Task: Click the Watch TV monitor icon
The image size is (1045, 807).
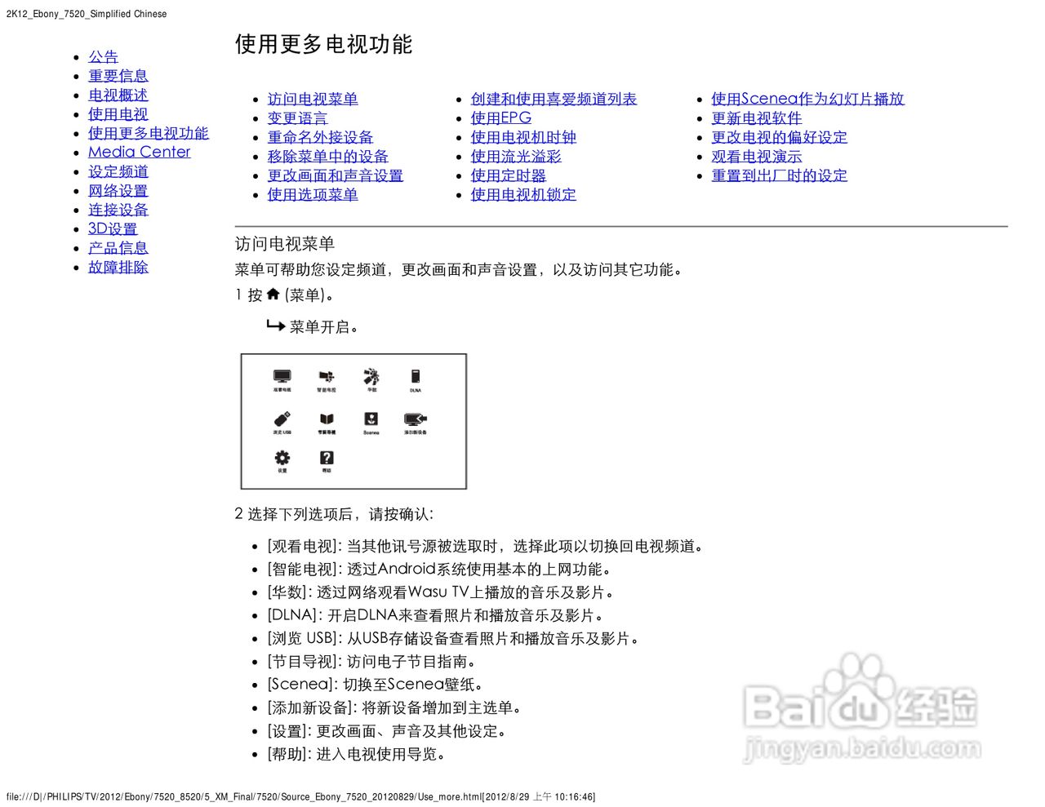Action: tap(282, 376)
